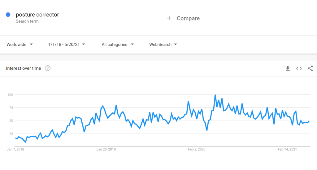Viewport: 317px width, 170px height.
Task: Click the chart's highest peak at 100
Action: point(215,95)
